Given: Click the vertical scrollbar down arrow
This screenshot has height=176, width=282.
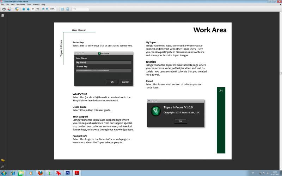Looking at the screenshot, I should coord(281,169).
